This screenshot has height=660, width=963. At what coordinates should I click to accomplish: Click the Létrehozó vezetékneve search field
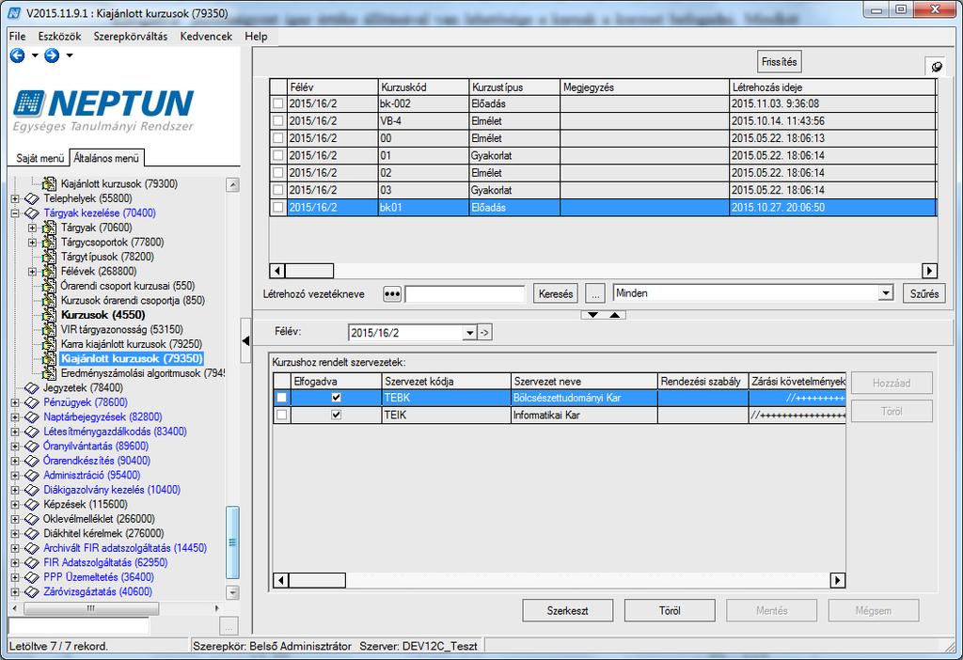click(465, 294)
